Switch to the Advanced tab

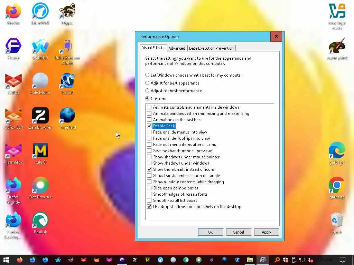177,48
